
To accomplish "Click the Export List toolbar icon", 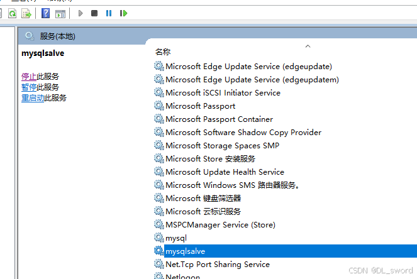I will pyautogui.click(x=26, y=13).
